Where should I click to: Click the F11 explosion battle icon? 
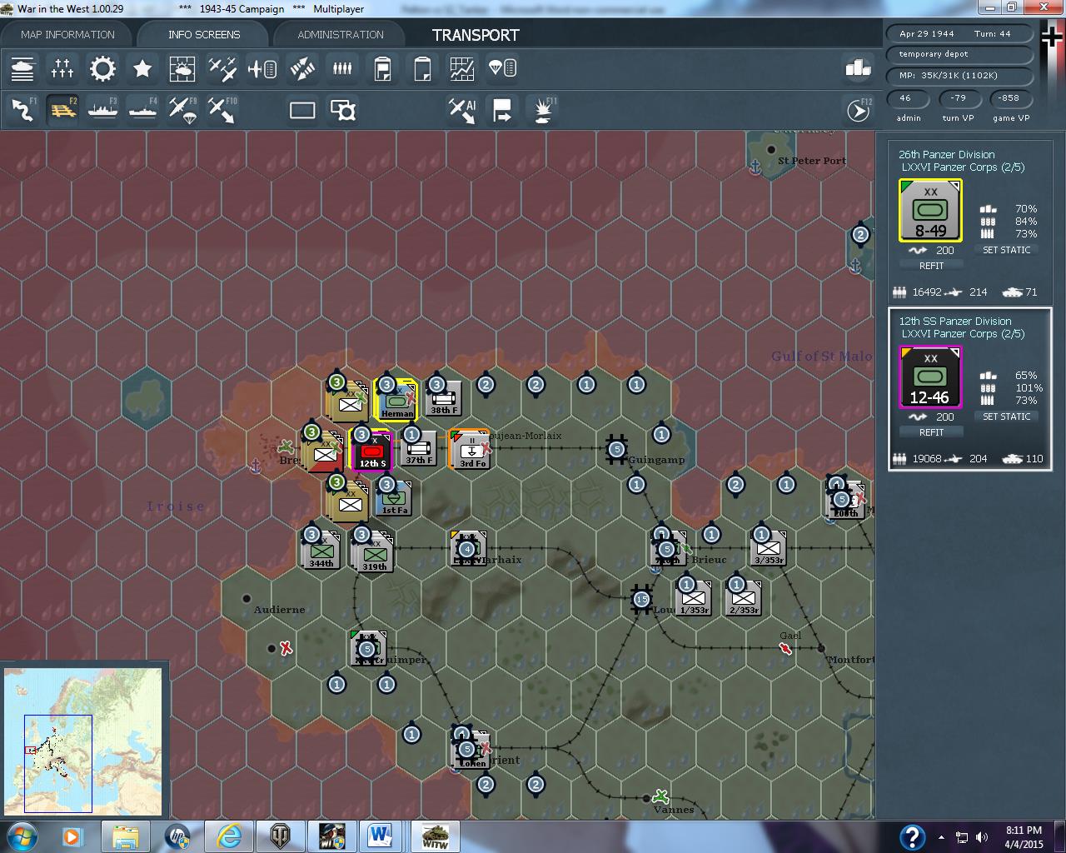click(x=543, y=110)
